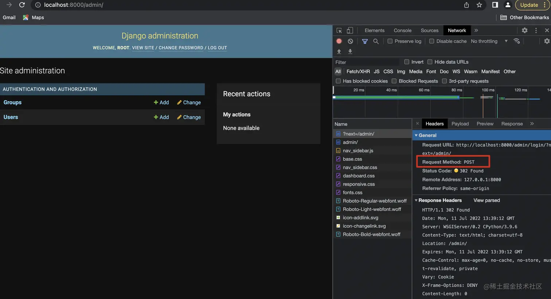
Task: Open the site info icon in the address bar
Action: (x=38, y=5)
